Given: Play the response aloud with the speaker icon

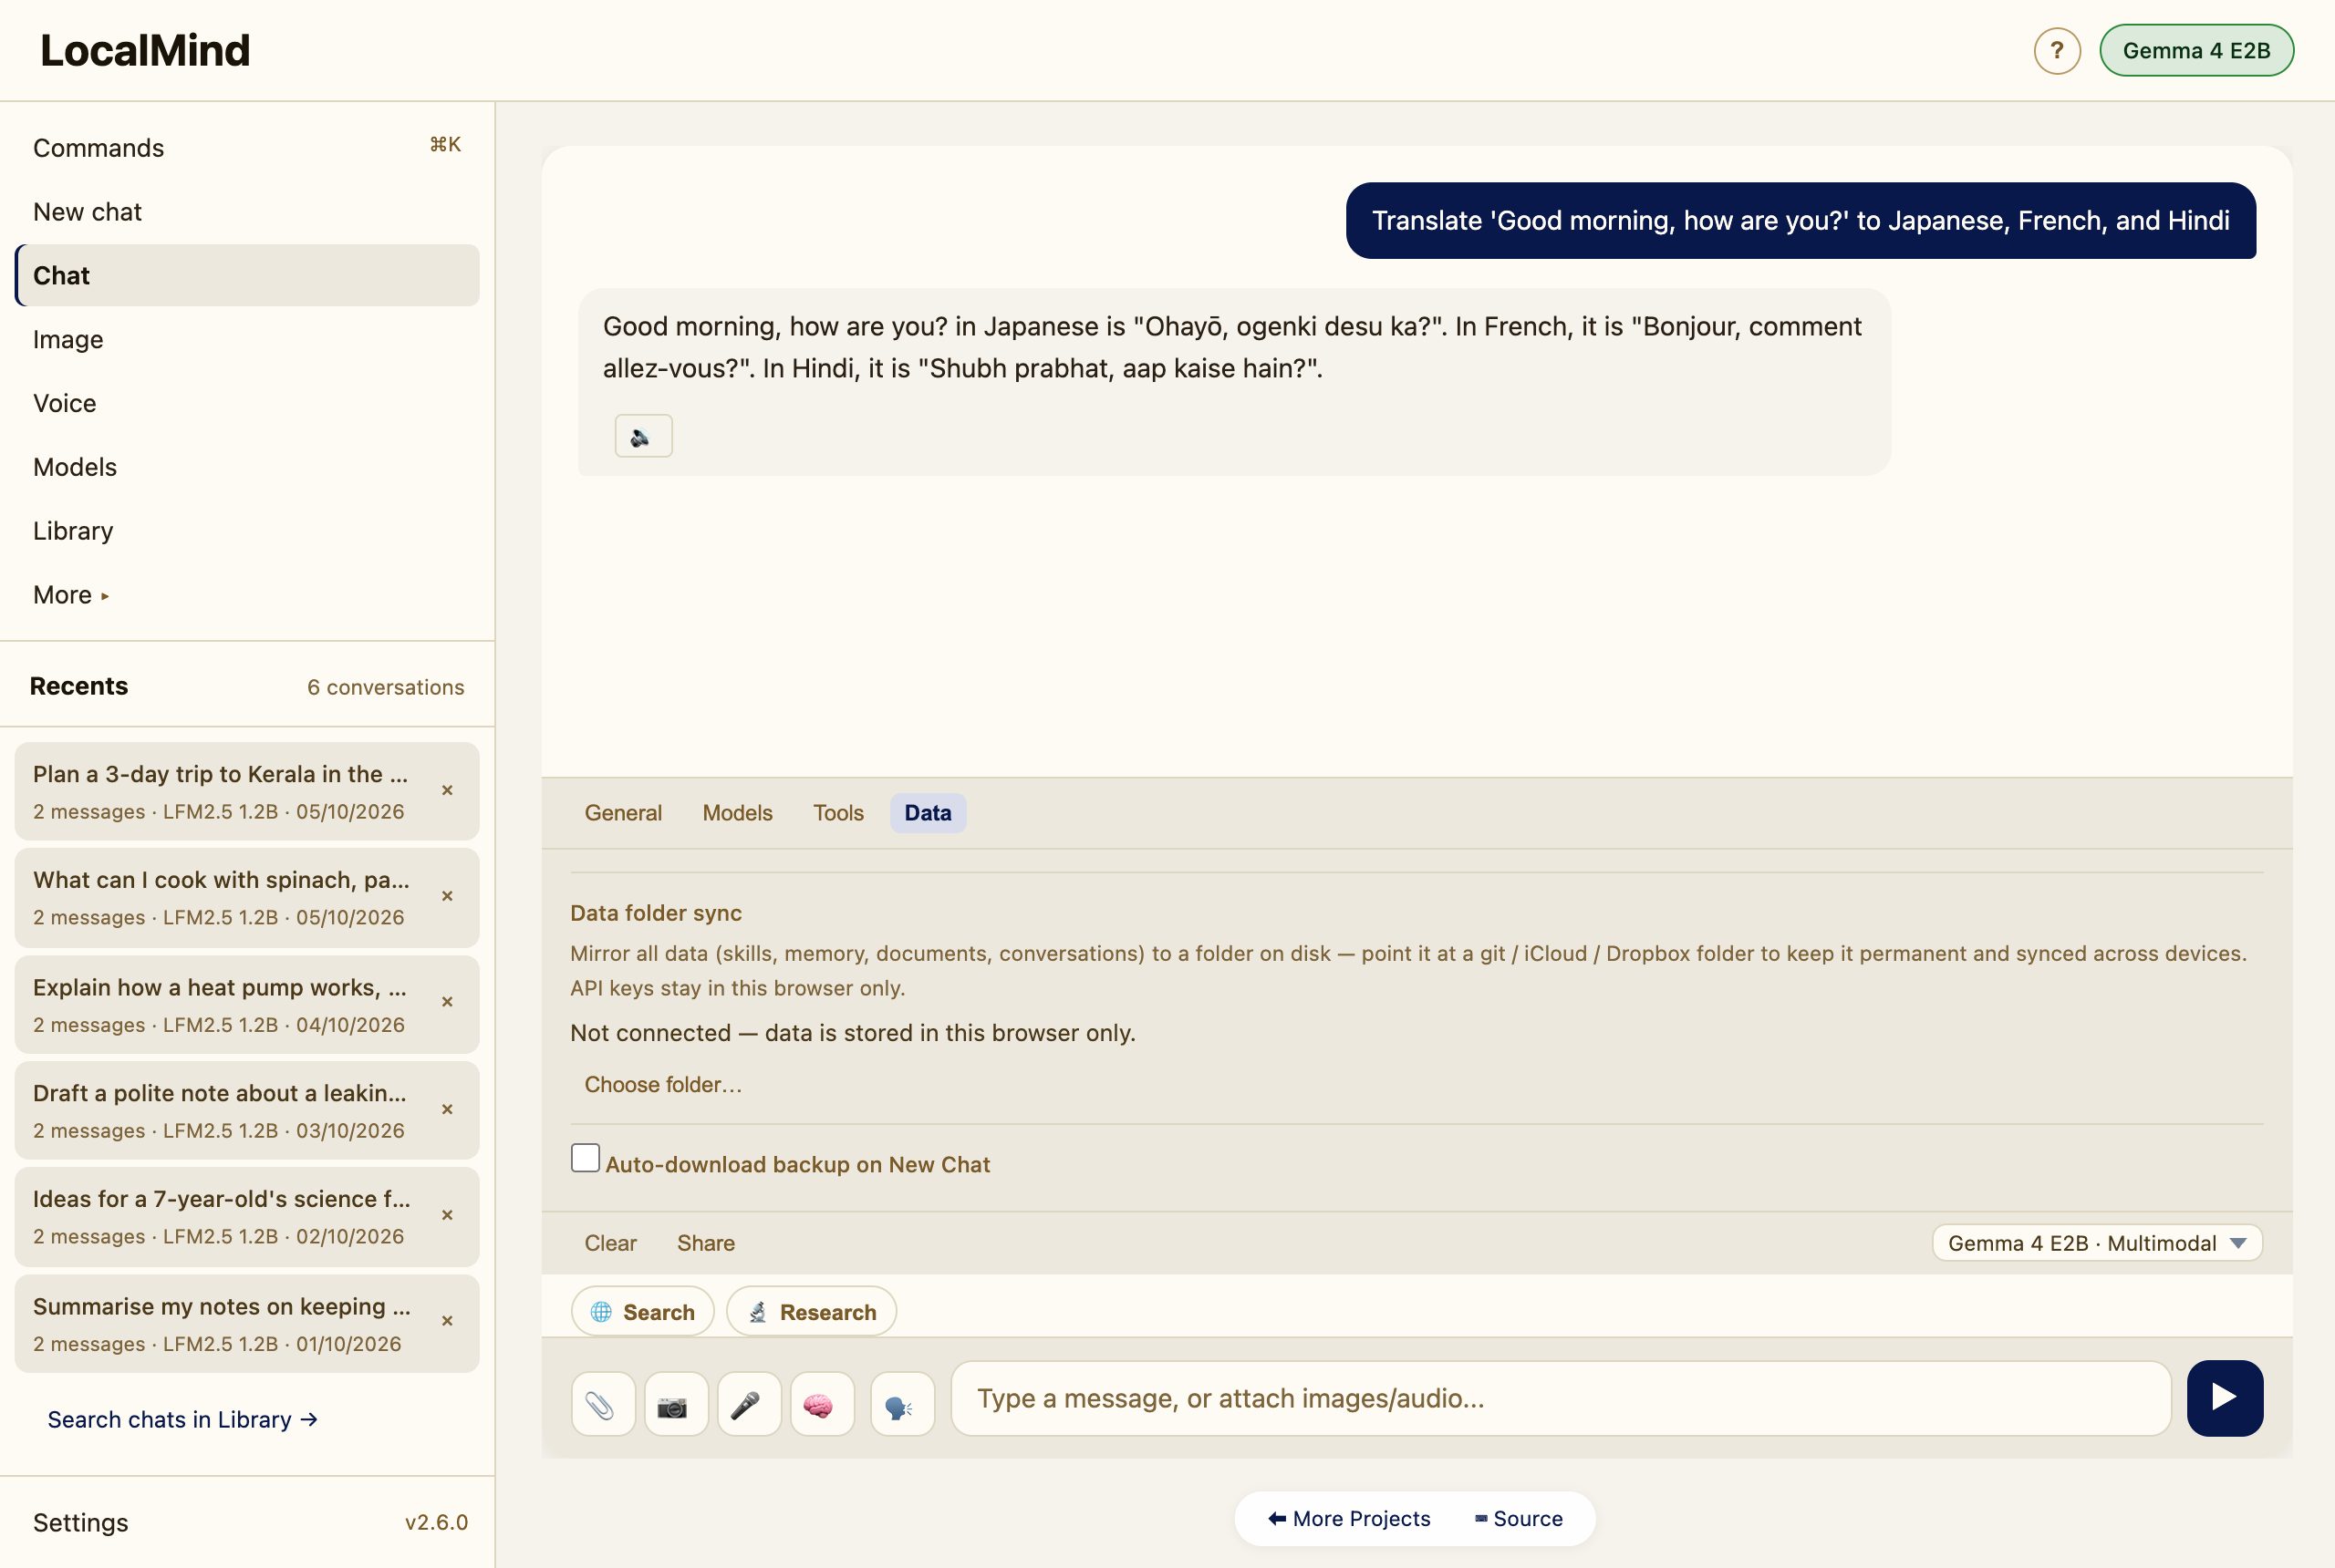Looking at the screenshot, I should click(643, 436).
